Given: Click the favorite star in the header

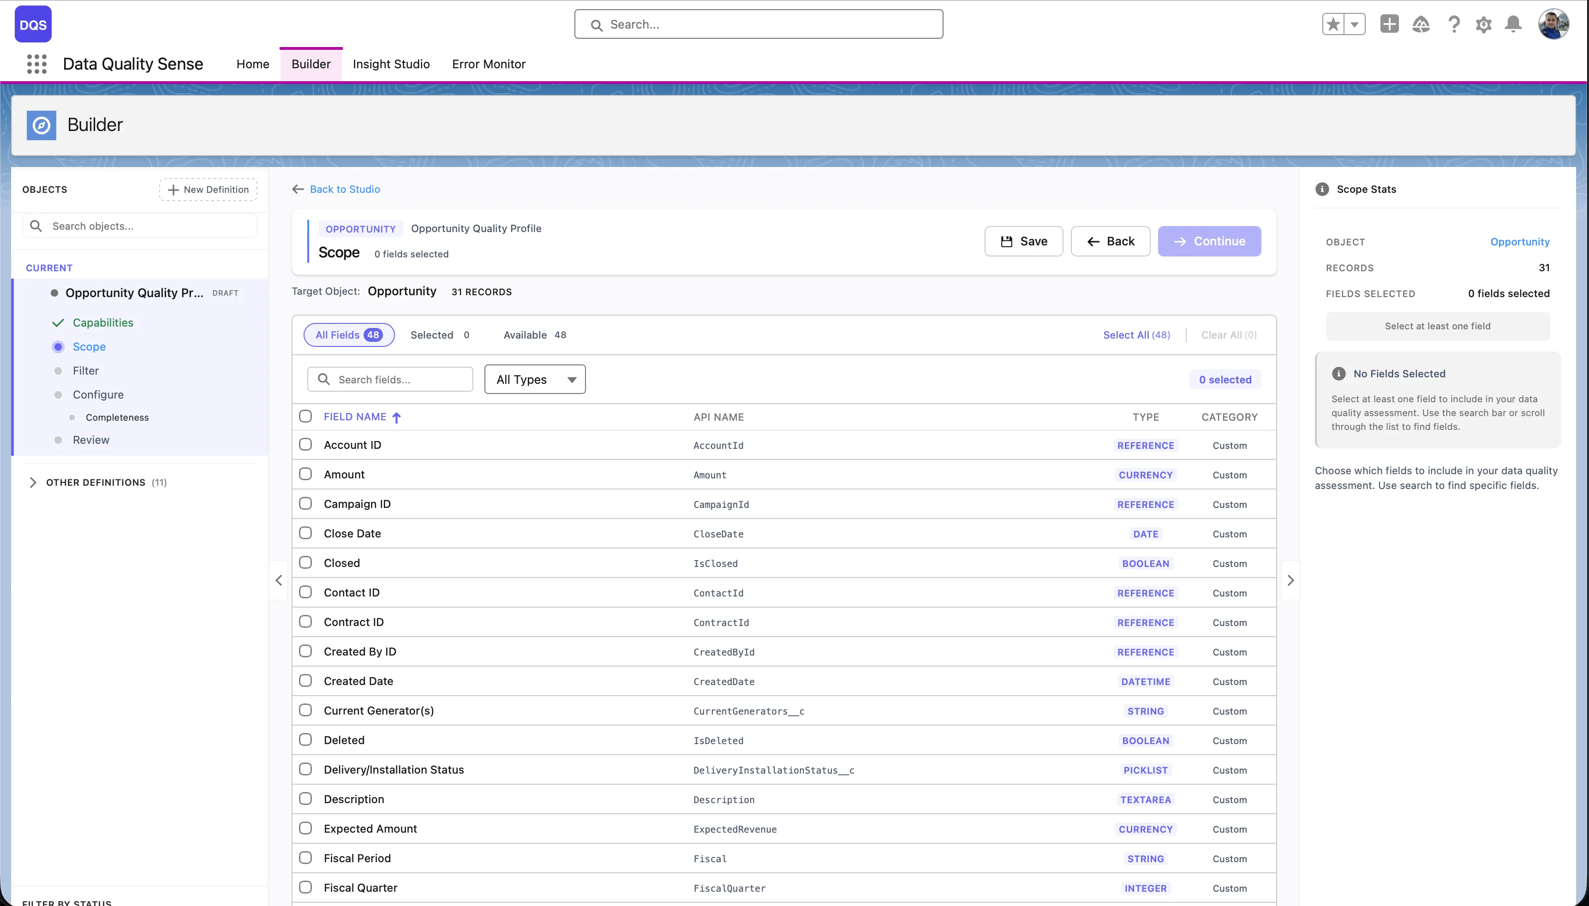Looking at the screenshot, I should point(1332,24).
